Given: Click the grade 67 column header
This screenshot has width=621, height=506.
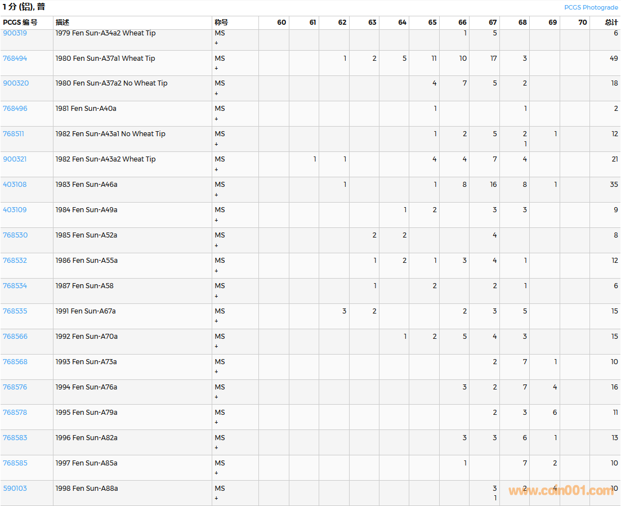Looking at the screenshot, I should pyautogui.click(x=493, y=23).
